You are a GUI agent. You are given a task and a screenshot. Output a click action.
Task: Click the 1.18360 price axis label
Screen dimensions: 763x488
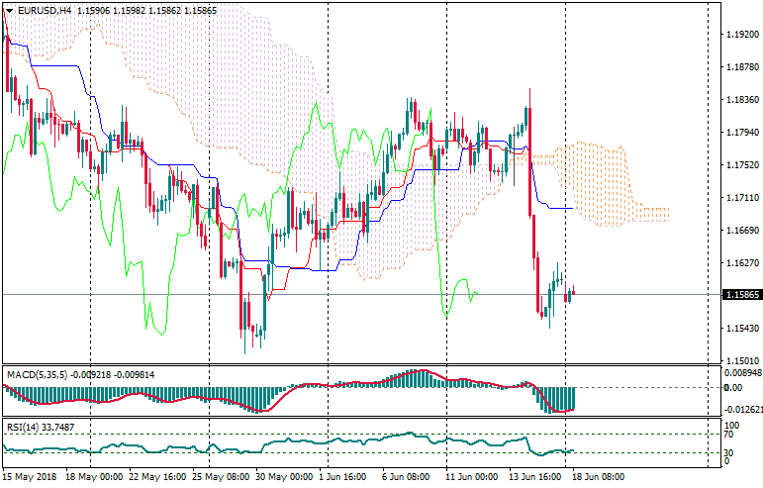737,100
